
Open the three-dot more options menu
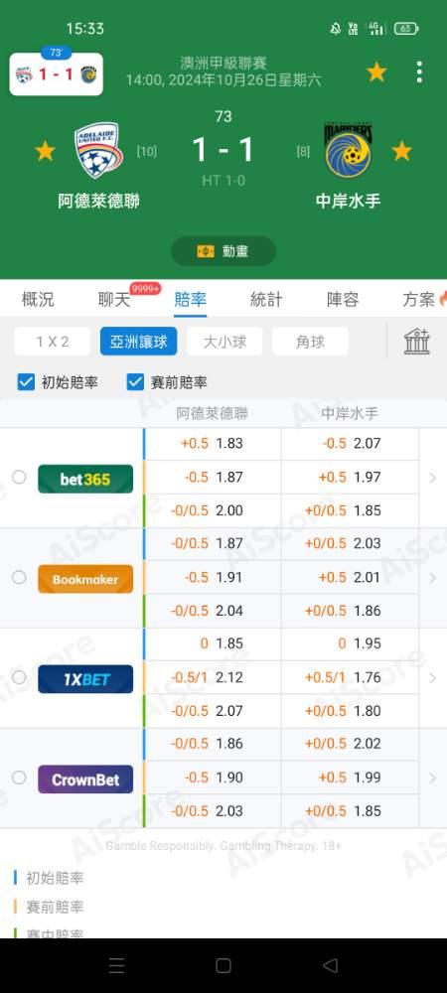point(419,72)
